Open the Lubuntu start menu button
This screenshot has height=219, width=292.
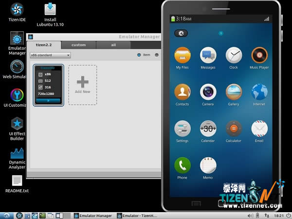pos(7,216)
